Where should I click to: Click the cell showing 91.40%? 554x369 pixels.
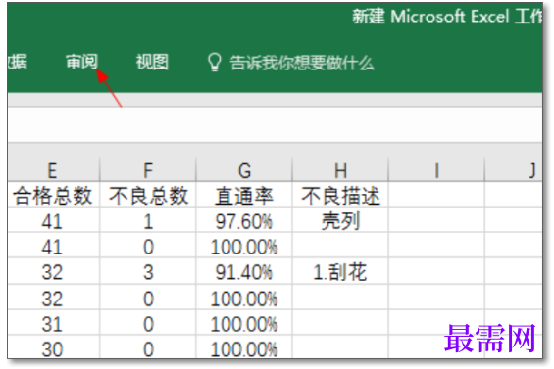pyautogui.click(x=244, y=271)
